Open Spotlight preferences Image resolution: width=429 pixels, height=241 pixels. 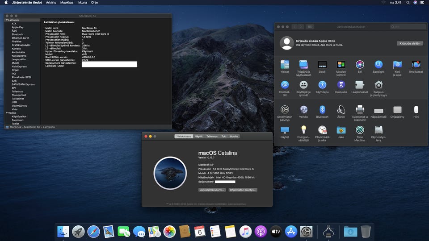(x=379, y=65)
